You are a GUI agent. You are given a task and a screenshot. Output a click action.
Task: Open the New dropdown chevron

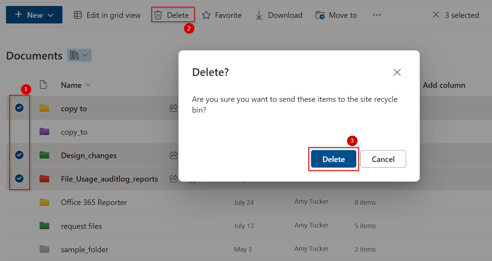(x=50, y=15)
